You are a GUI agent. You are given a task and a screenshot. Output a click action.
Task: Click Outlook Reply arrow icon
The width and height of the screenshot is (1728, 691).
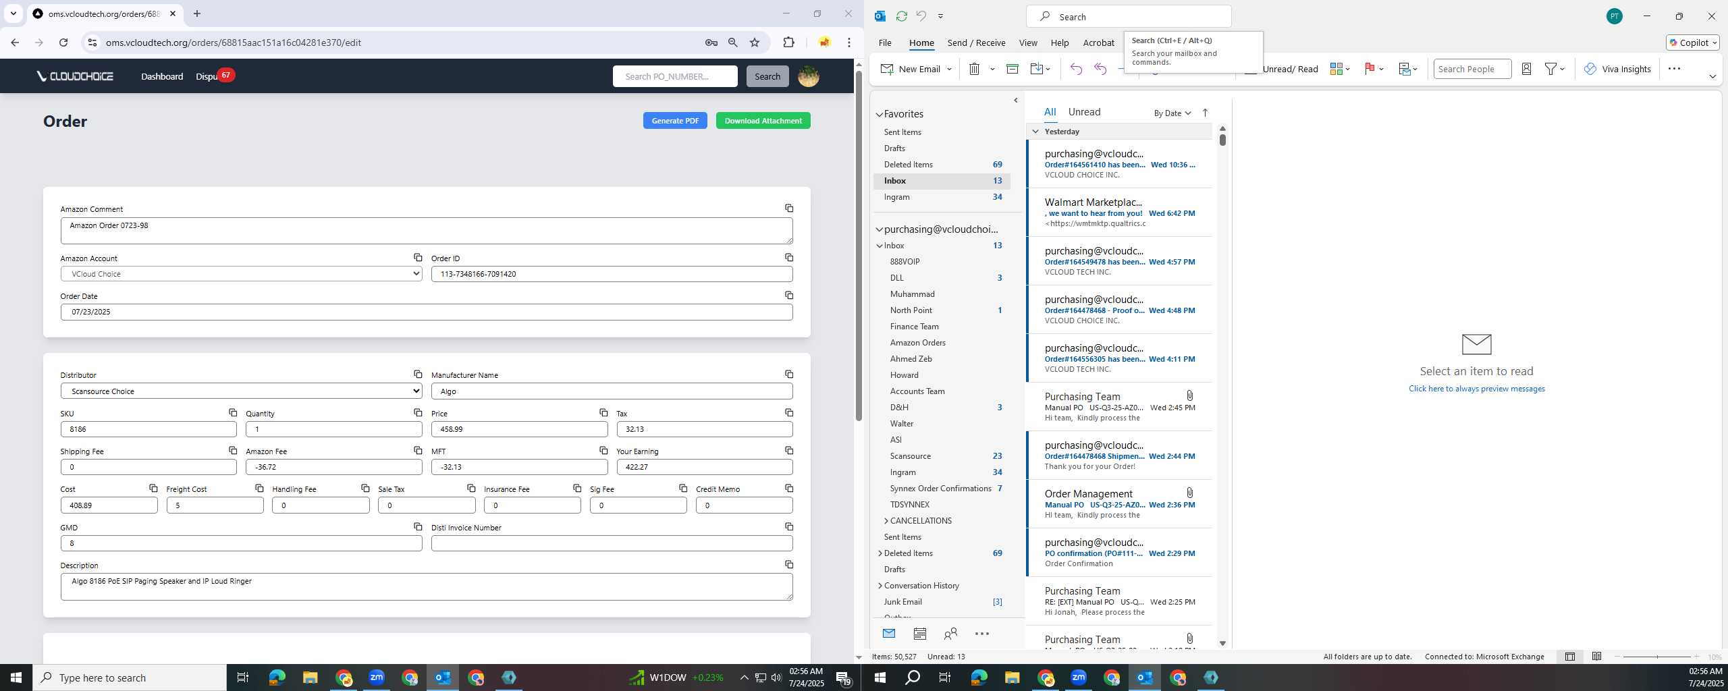click(x=1076, y=69)
